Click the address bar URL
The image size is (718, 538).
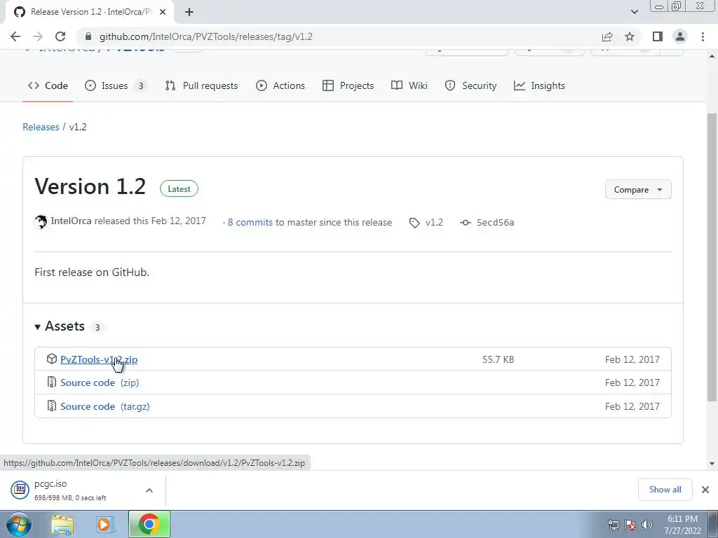206,36
